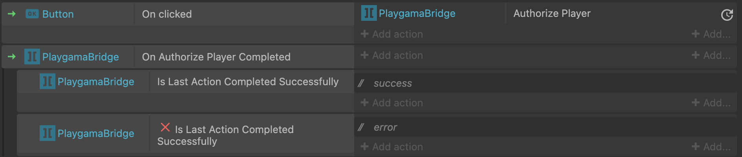Click PlaygamaBridge icon beside non-inverted success condition
The width and height of the screenshot is (742, 157).
pyautogui.click(x=48, y=82)
